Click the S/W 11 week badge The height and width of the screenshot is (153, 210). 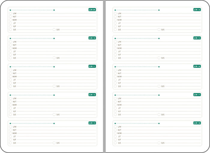coord(92,66)
